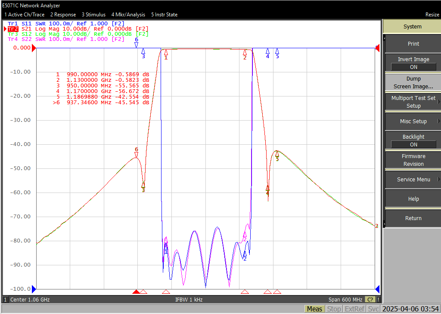
Task: Open the Active Ch/Trace menu
Action: [24, 15]
